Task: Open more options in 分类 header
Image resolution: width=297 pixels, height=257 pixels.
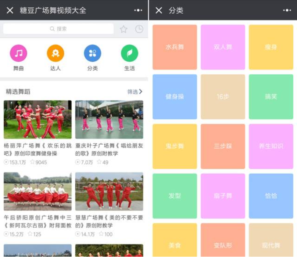Action: coord(287,10)
